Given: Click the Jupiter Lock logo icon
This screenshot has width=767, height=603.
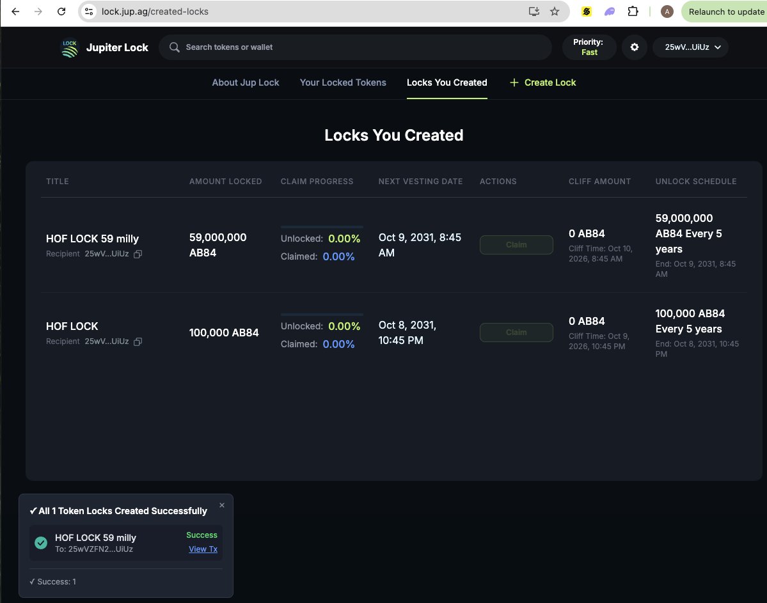Looking at the screenshot, I should (70, 48).
